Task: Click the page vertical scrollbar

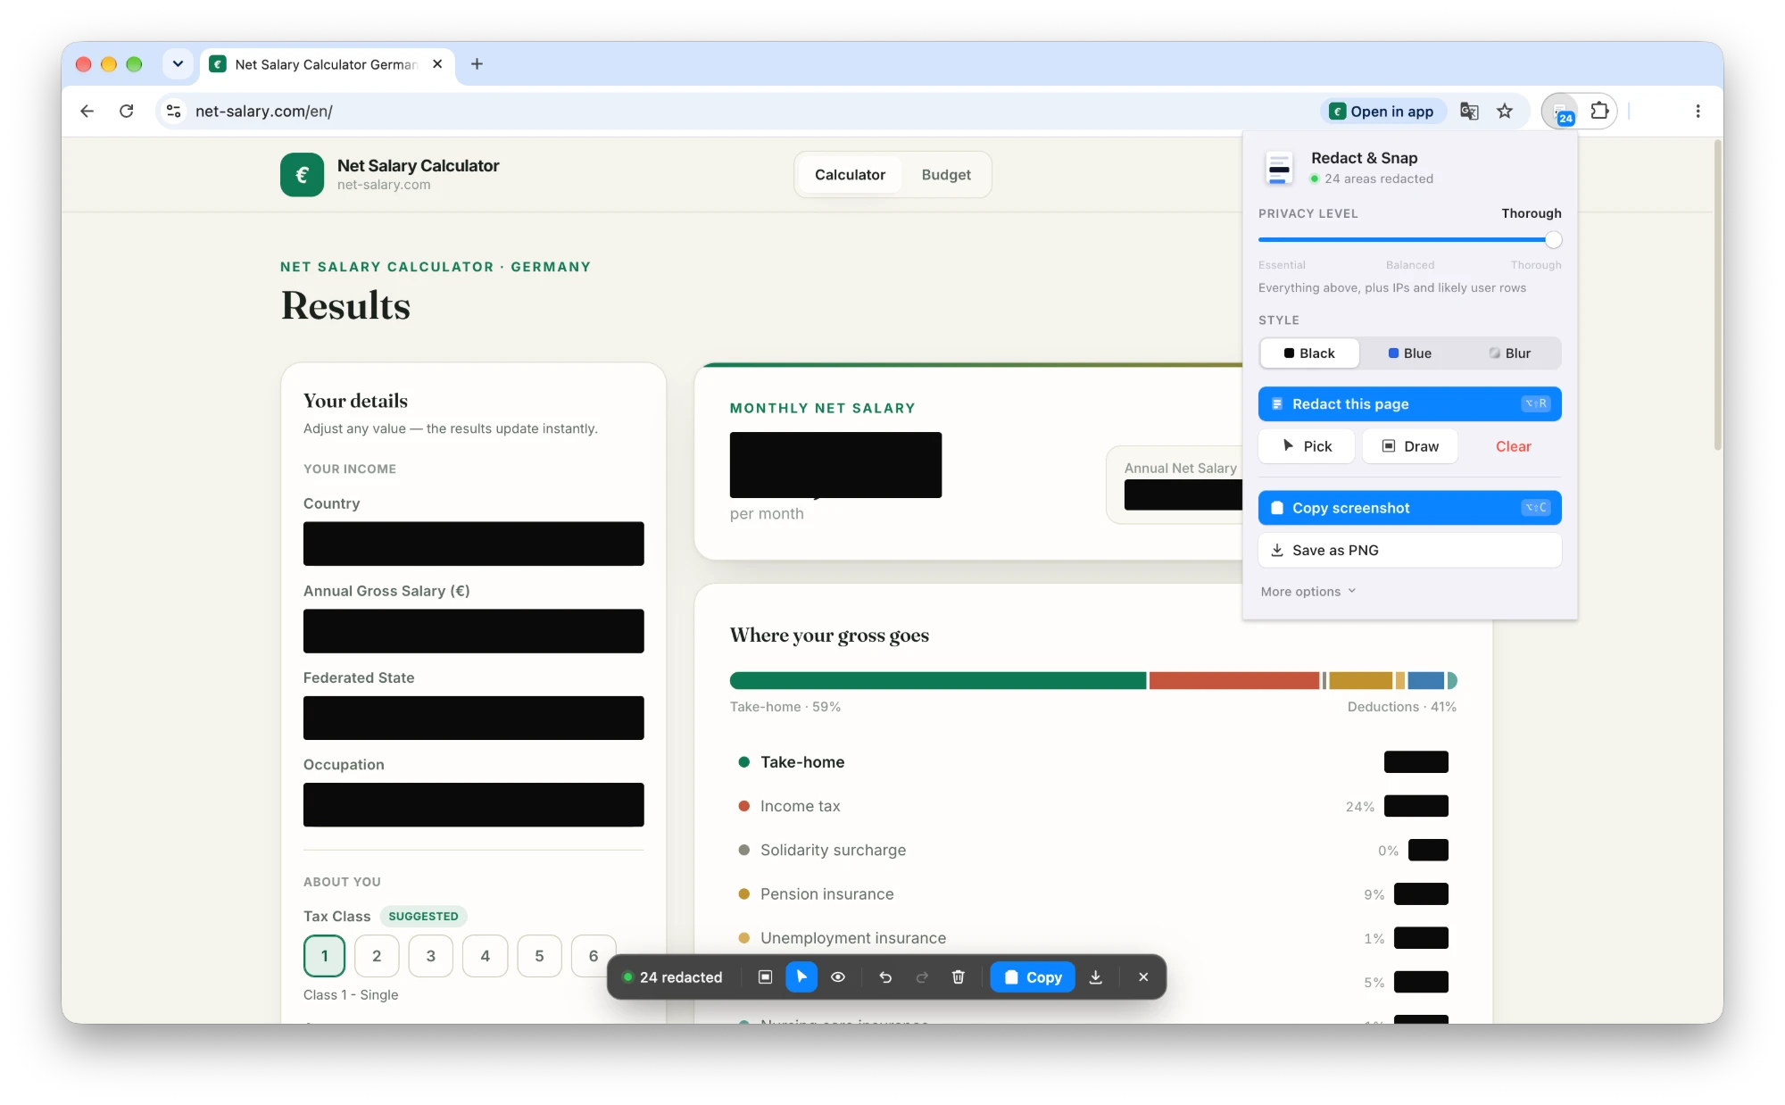Action: [1716, 295]
